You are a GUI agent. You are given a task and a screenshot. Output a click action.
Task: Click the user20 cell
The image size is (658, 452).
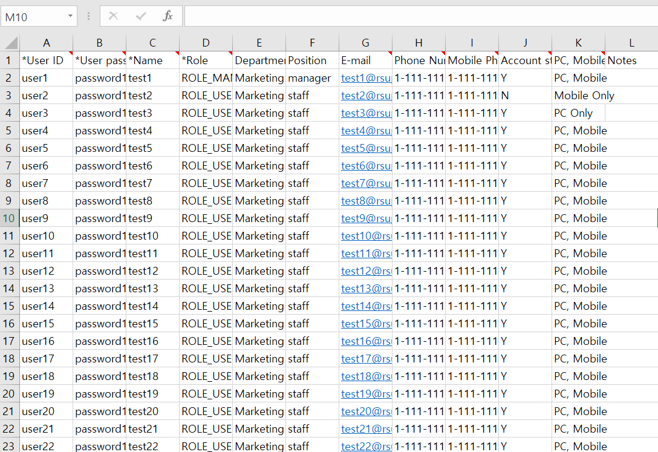tap(46, 411)
